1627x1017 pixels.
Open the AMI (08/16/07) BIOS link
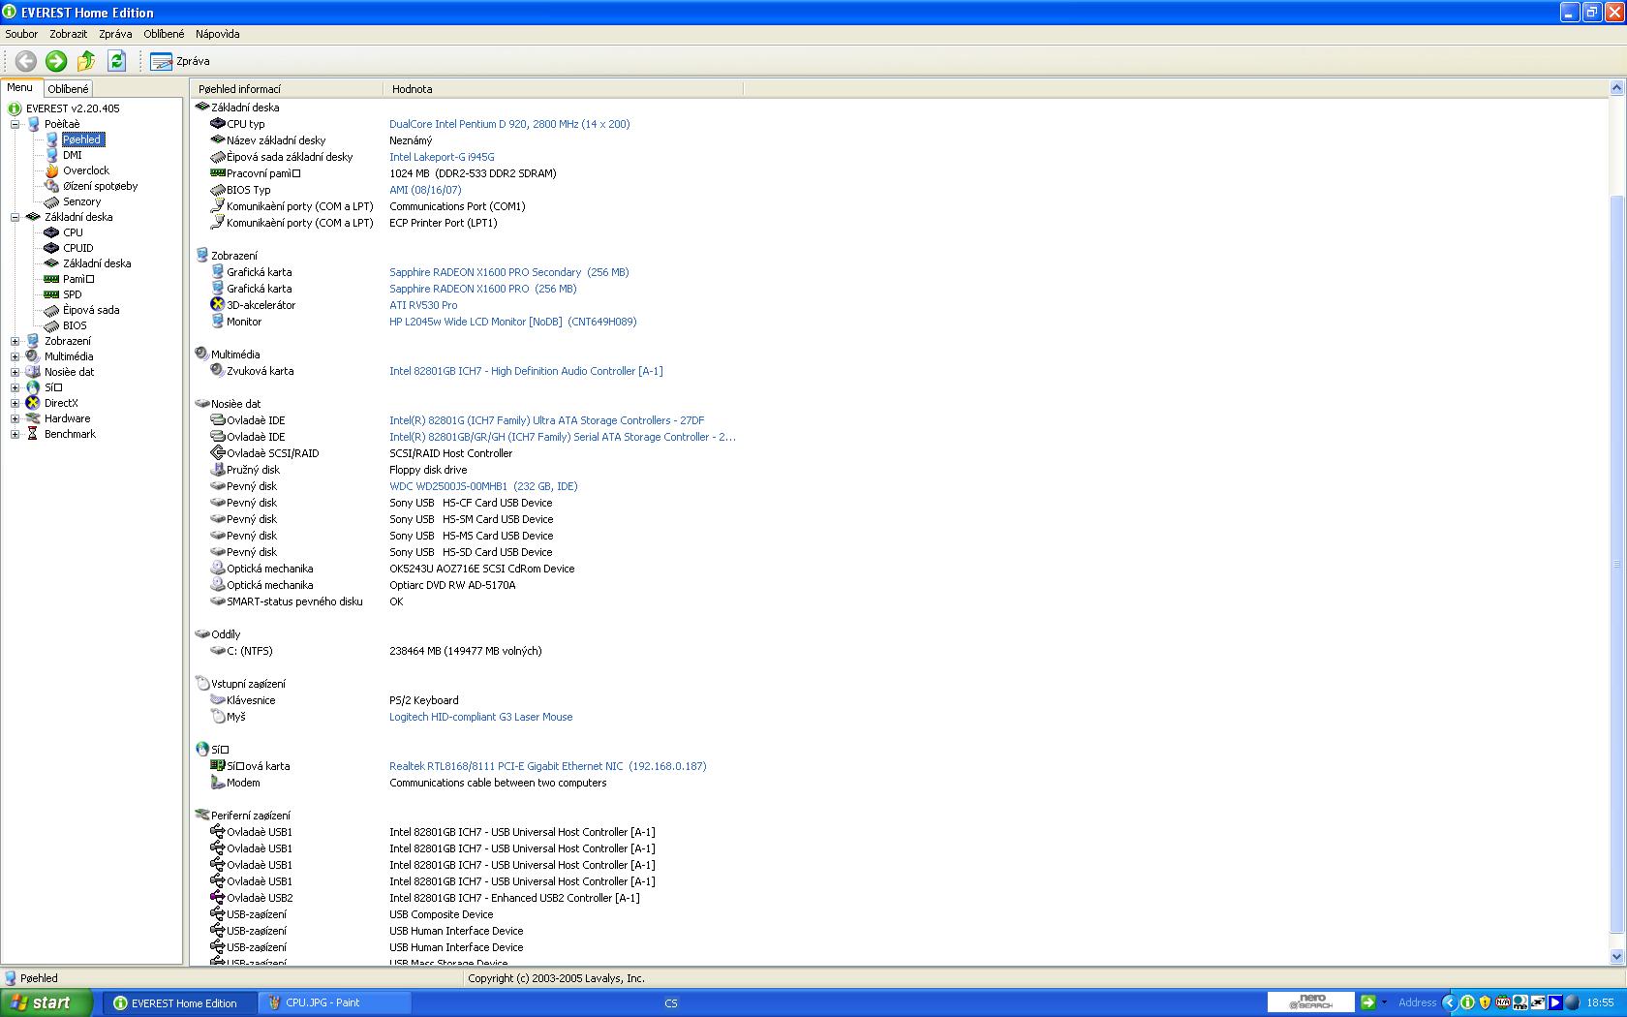pos(425,190)
